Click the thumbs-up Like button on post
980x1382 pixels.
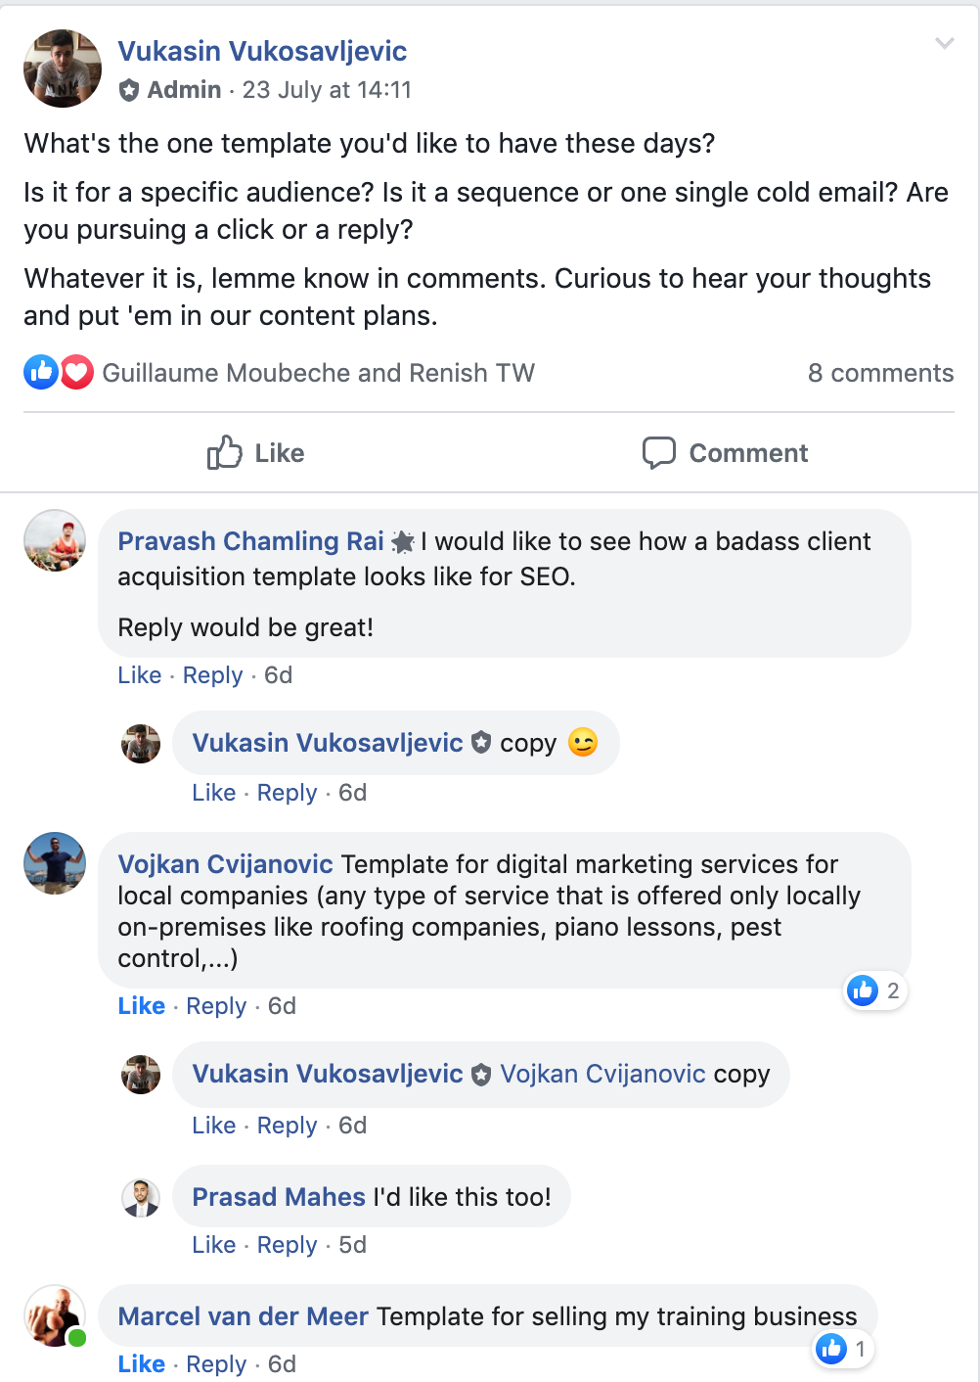pos(256,453)
